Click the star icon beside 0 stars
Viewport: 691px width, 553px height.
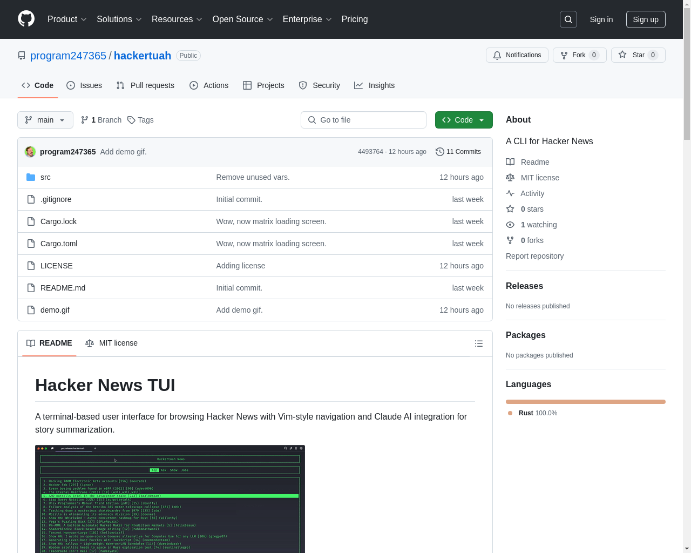(510, 209)
